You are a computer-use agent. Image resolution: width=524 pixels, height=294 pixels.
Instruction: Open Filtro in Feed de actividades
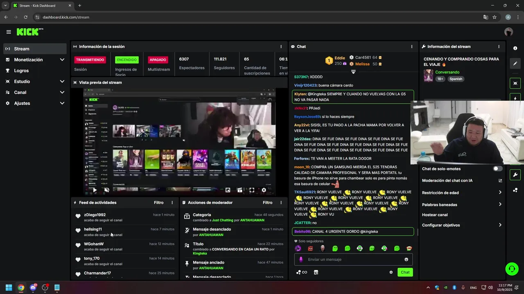[158, 203]
